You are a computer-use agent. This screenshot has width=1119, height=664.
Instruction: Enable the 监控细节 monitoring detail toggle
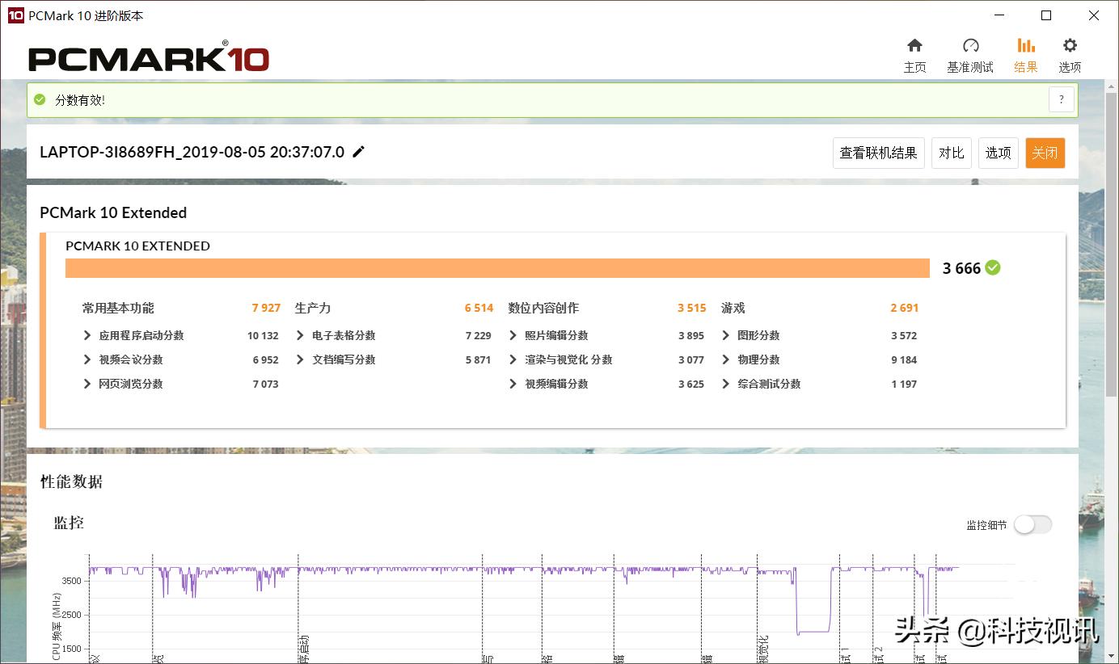[1032, 524]
